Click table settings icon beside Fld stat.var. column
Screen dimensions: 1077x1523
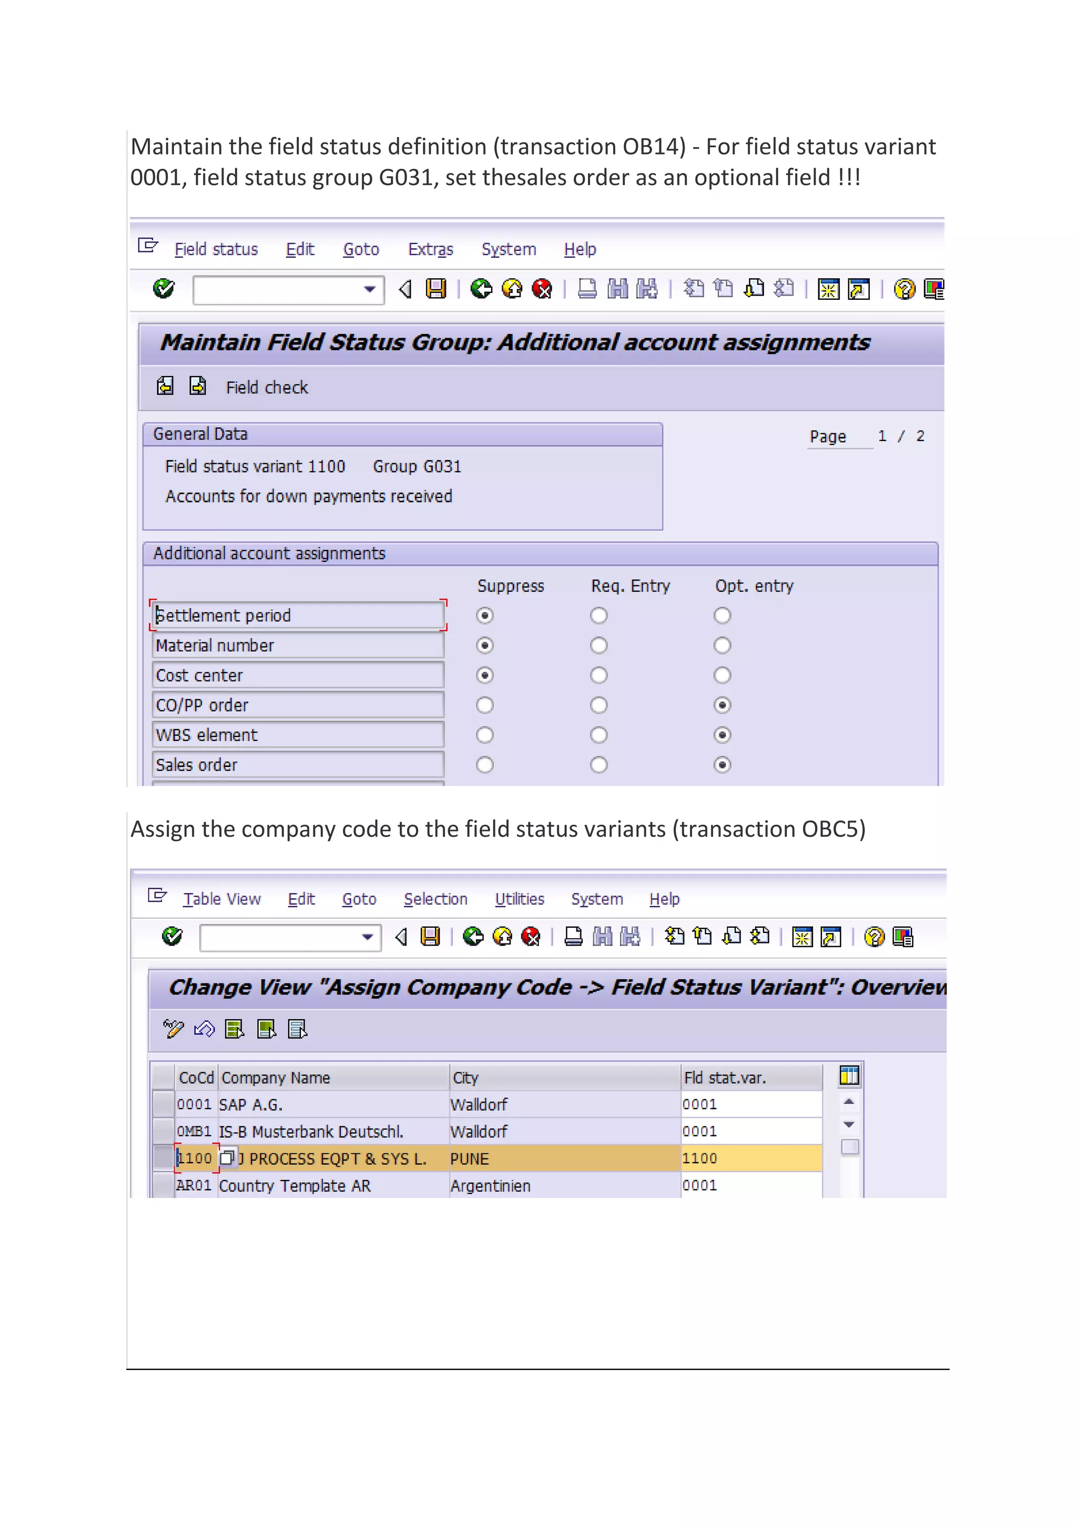[x=849, y=1075]
